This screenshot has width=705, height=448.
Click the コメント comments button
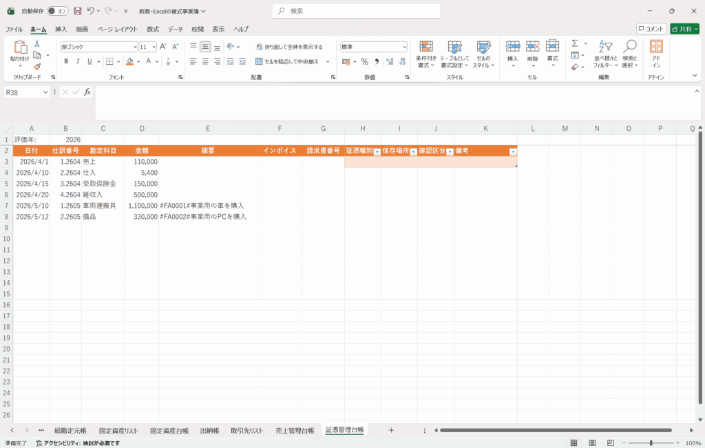tap(651, 29)
